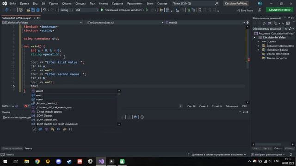Open Chrome from the Windows taskbar
The width and height of the screenshot is (296, 166).
tap(37, 161)
